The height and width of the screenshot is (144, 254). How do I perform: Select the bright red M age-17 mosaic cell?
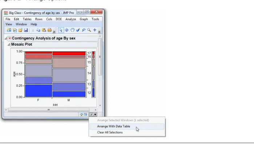coord(69,53)
